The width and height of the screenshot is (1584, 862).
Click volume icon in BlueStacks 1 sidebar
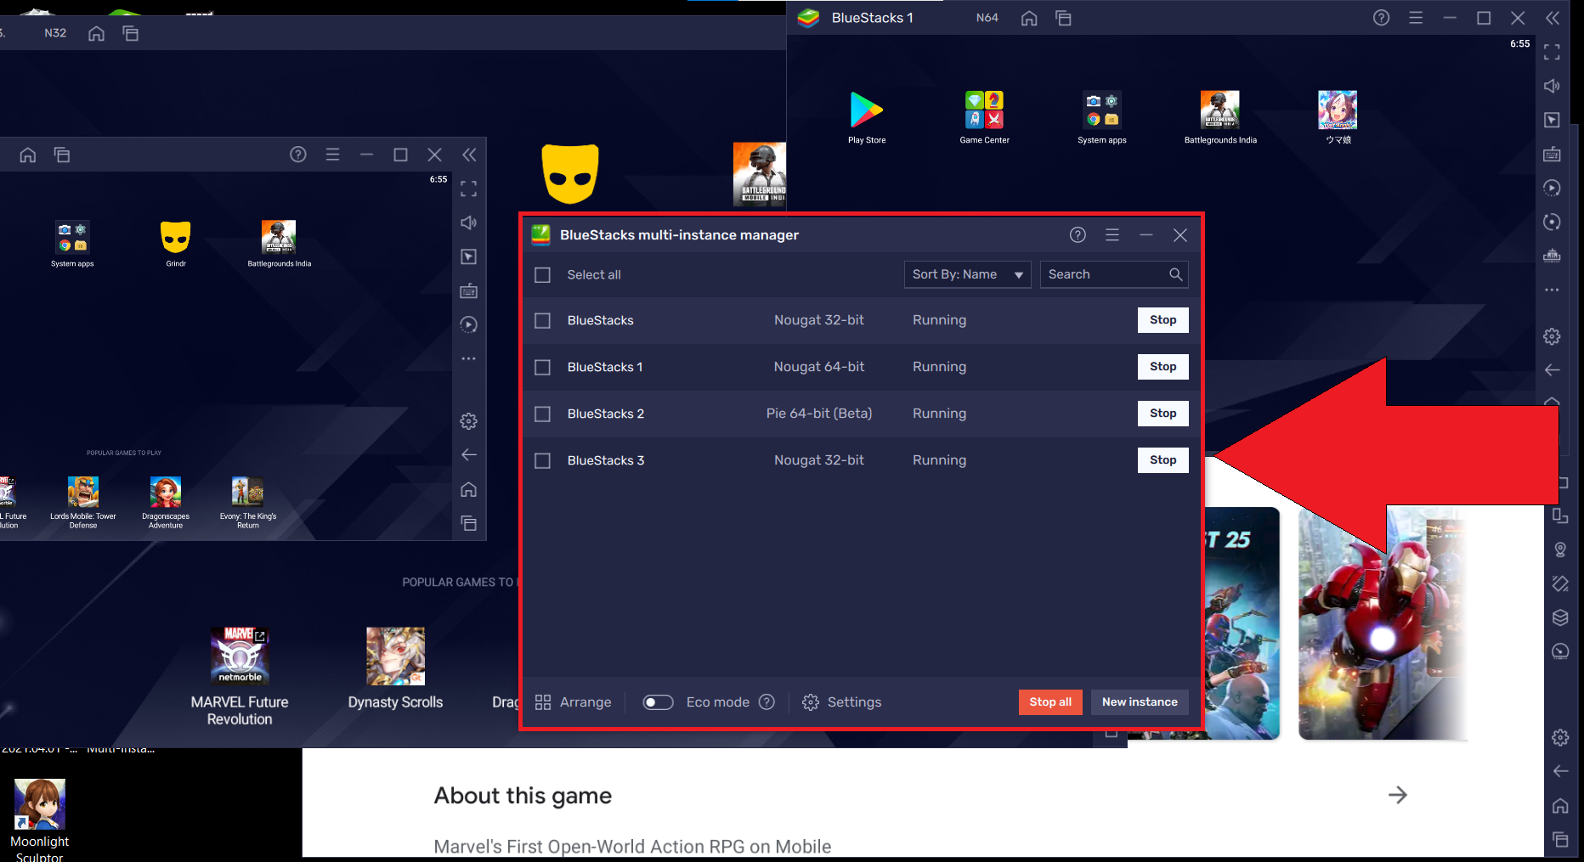click(1552, 86)
